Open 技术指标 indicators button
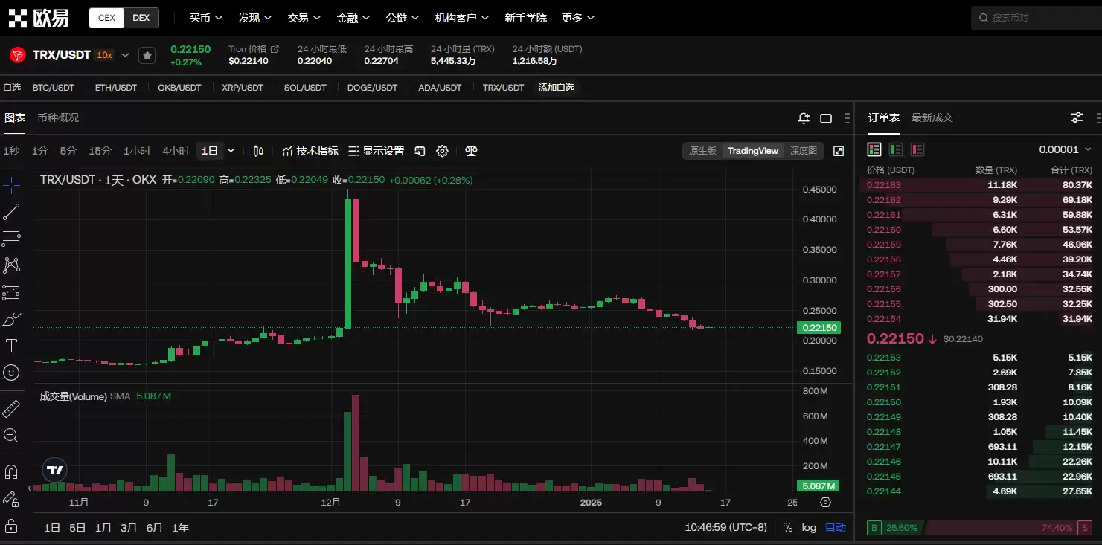This screenshot has width=1102, height=545. (310, 151)
